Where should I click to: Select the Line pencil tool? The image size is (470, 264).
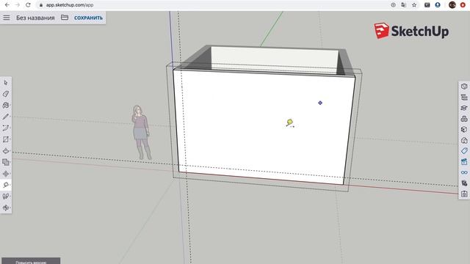(6, 117)
